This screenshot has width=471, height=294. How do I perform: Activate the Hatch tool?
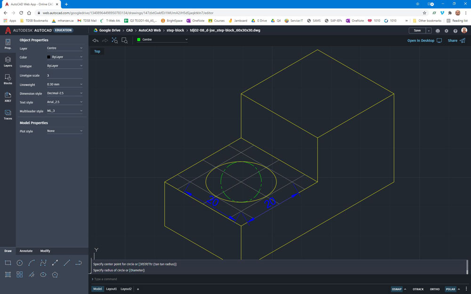[8, 275]
